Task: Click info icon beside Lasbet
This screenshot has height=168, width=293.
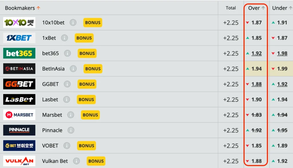Action: [x=66, y=99]
